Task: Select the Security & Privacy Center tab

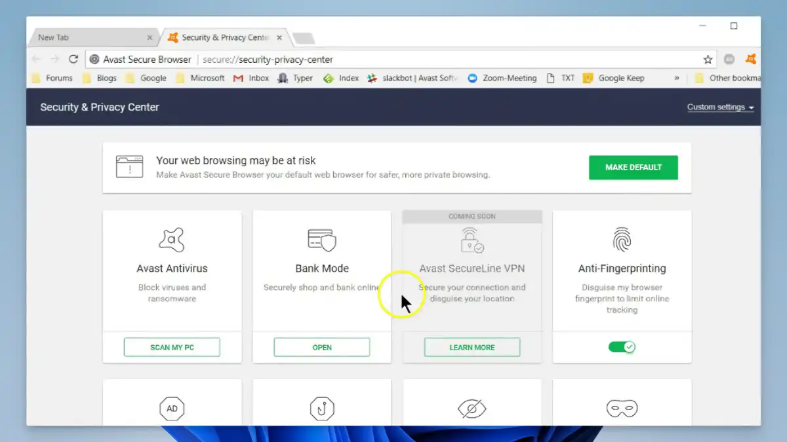Action: (223, 37)
